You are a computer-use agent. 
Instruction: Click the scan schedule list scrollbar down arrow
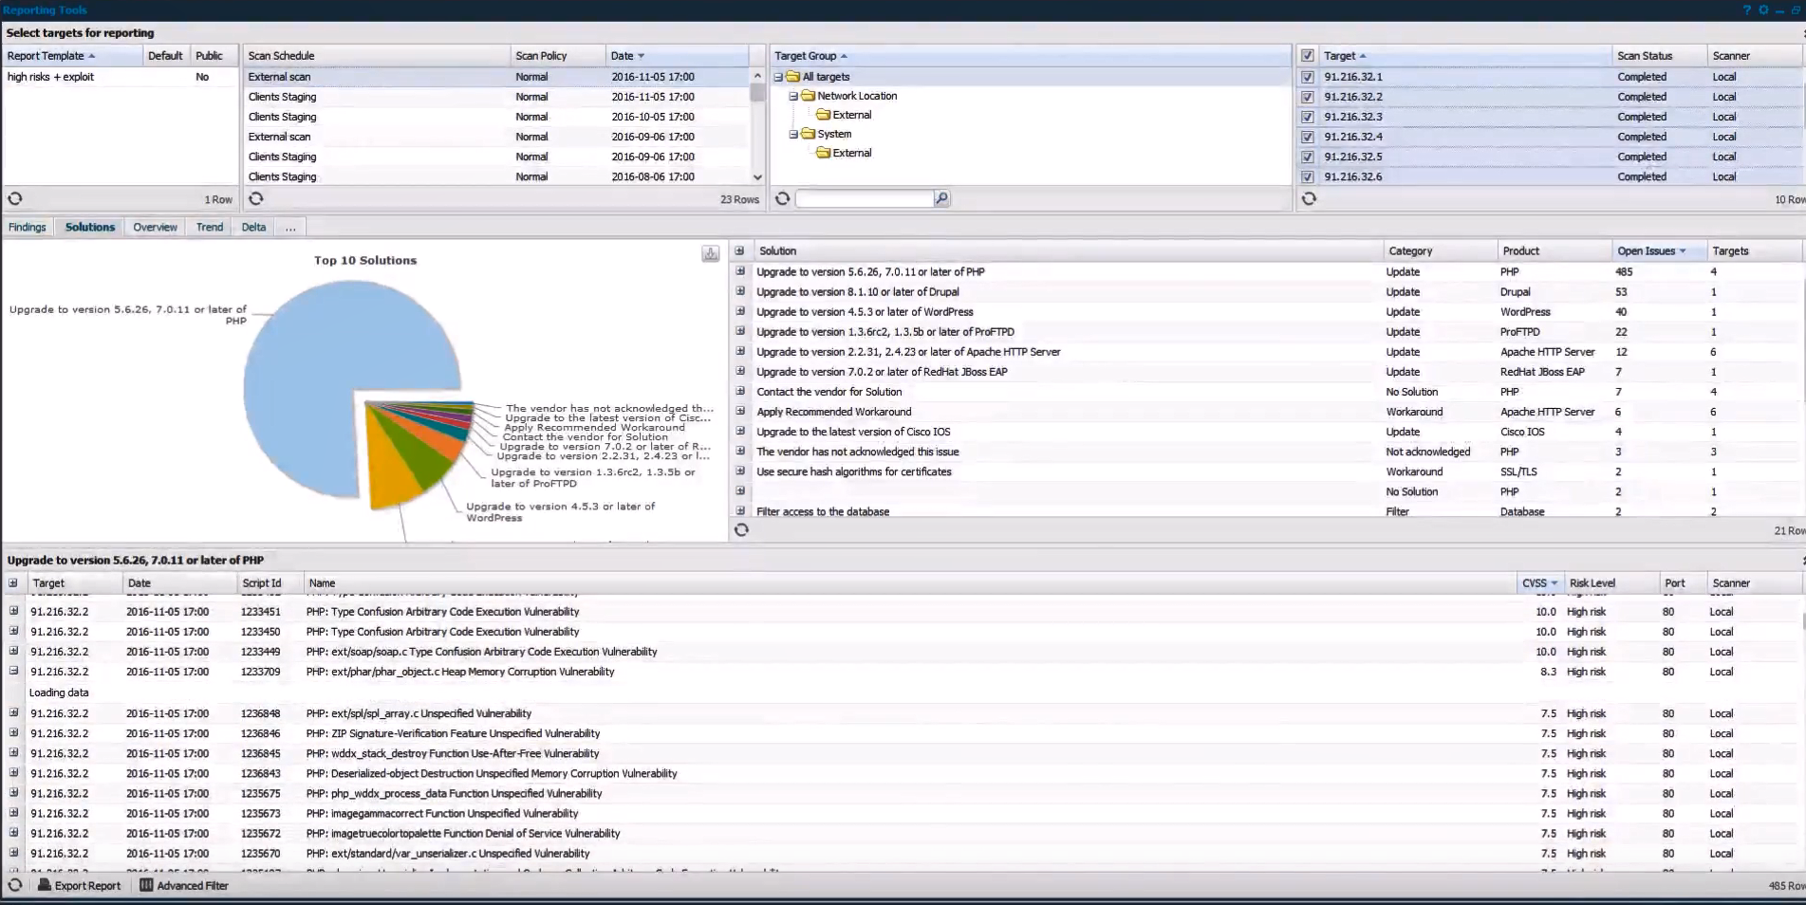(x=757, y=177)
